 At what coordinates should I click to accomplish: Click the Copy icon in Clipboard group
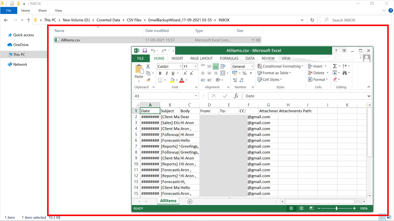point(148,73)
